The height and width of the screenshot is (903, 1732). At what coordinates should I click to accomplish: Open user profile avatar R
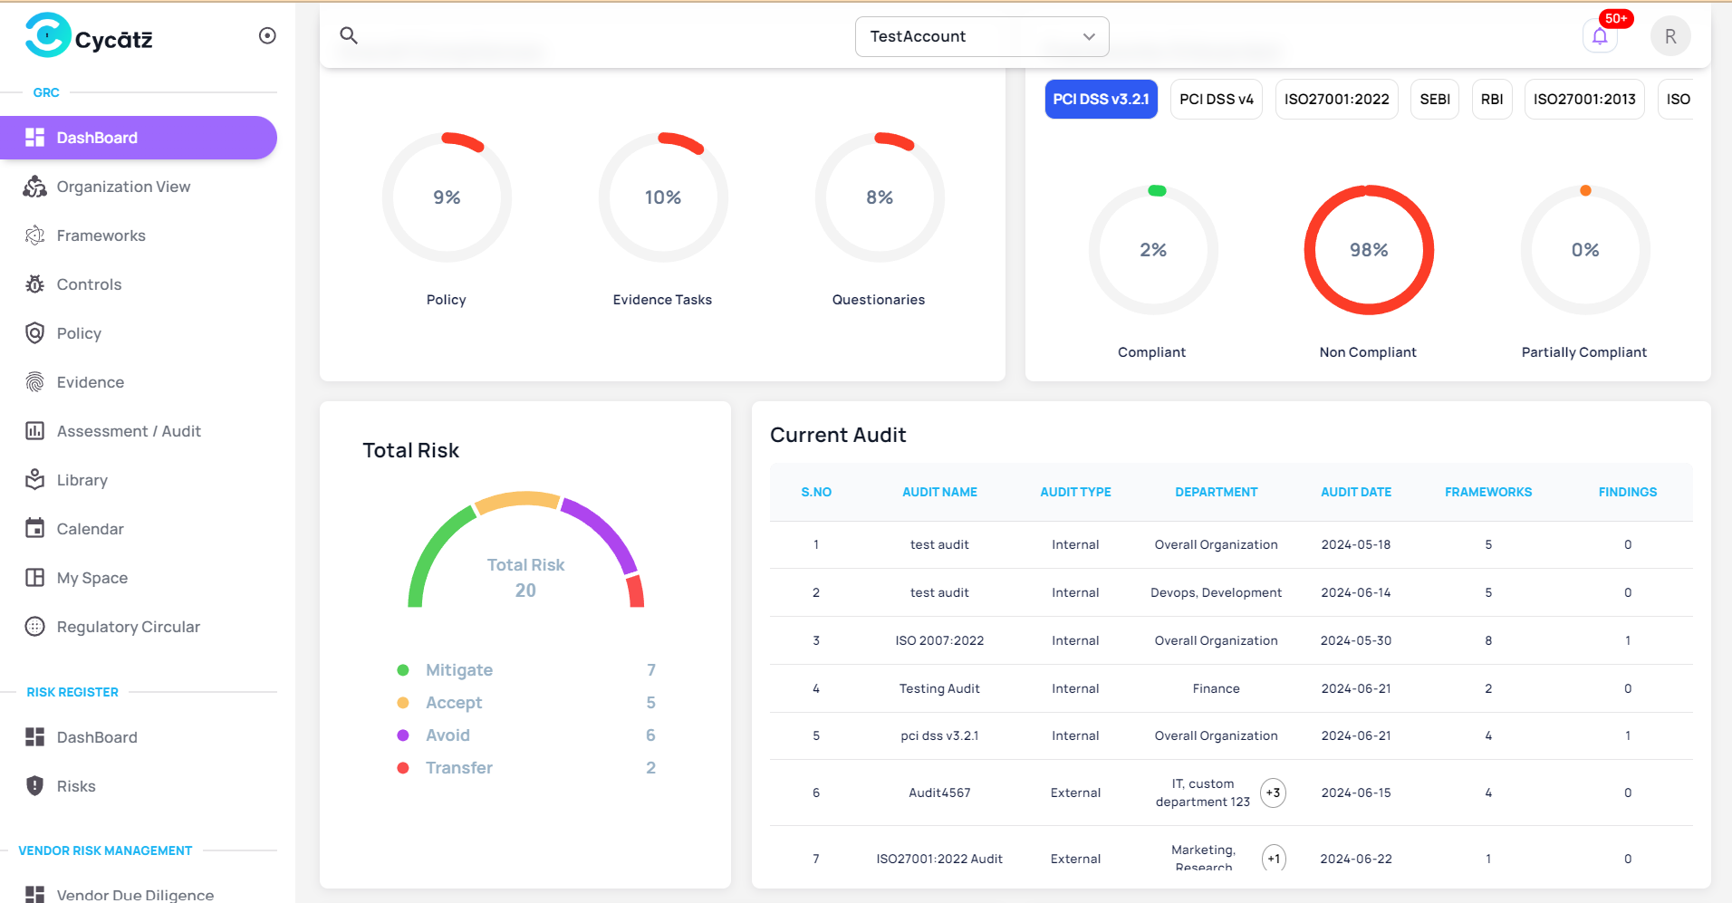[1670, 36]
